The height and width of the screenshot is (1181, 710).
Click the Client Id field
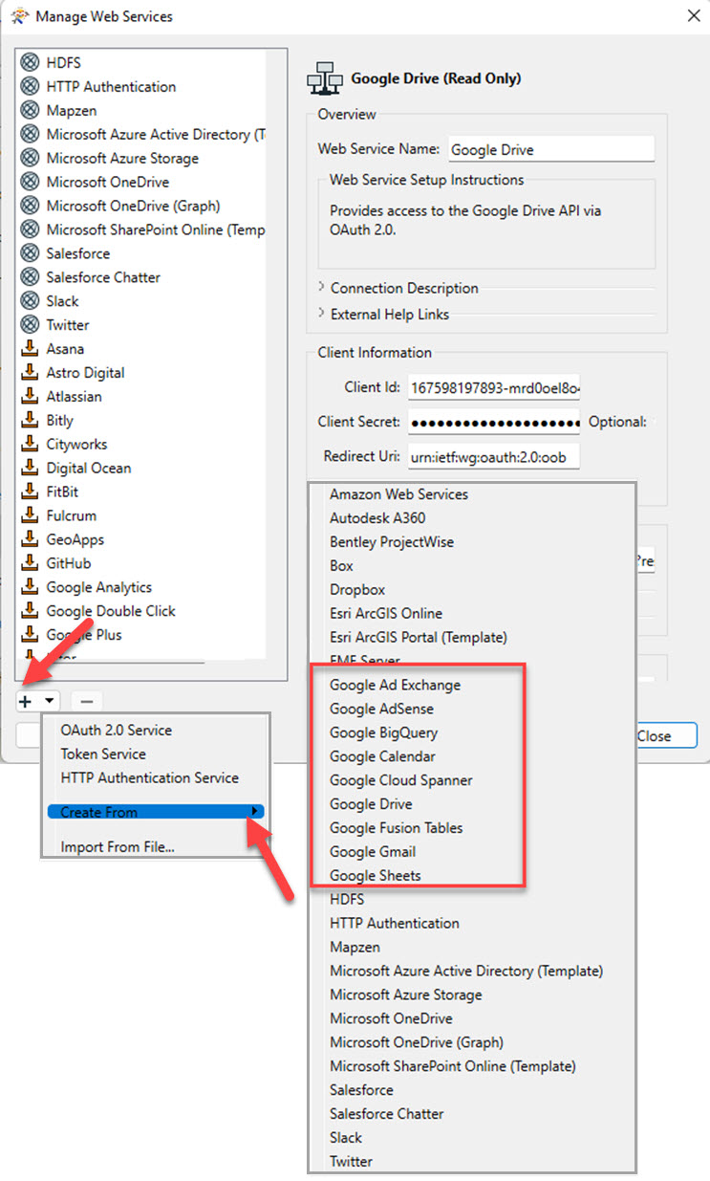(x=494, y=387)
